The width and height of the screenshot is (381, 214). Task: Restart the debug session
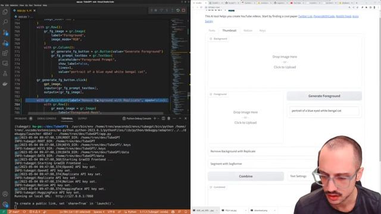pos(178,11)
